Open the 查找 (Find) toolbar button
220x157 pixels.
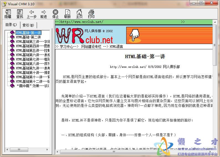click(x=20, y=14)
